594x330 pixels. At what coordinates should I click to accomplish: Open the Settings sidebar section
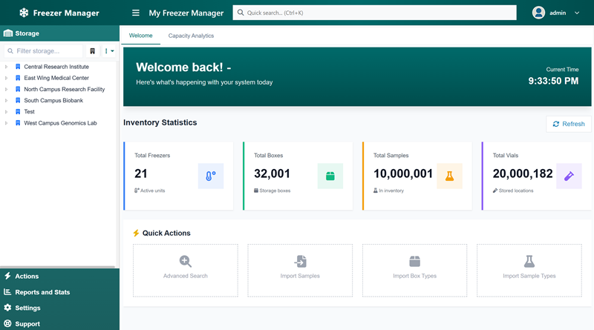tap(59, 308)
